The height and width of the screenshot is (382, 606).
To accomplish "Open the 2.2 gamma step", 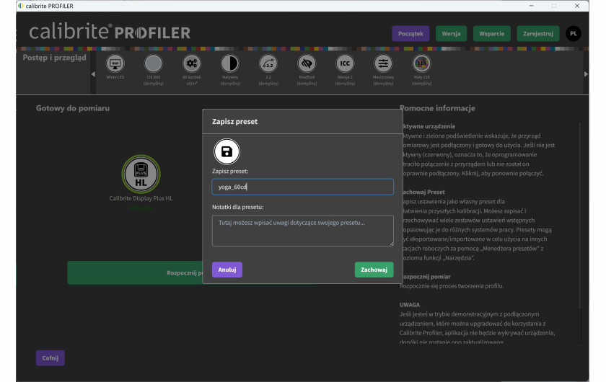I will pyautogui.click(x=268, y=63).
